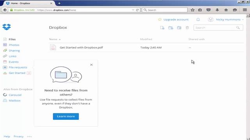The image size is (250, 140).
Task: Click the Upload file icon
Action: 162,28
